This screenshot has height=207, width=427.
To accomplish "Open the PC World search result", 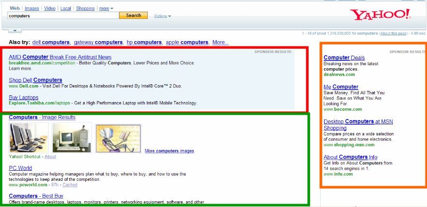I will pyautogui.click(x=20, y=168).
